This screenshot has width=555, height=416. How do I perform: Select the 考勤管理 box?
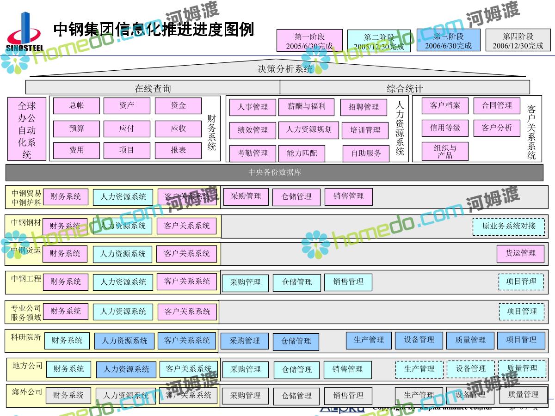pyautogui.click(x=253, y=153)
